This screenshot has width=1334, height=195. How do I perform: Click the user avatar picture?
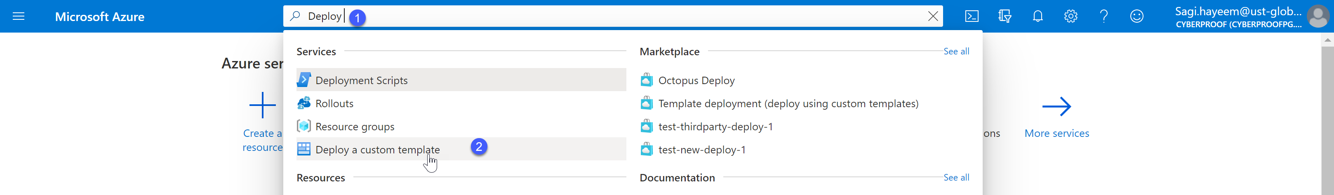click(1318, 16)
